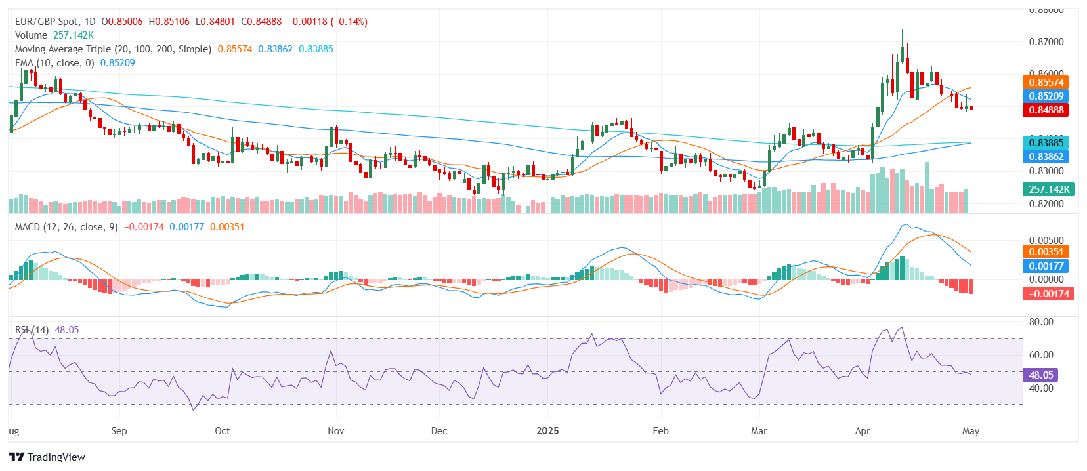Click the red 0.84888 last price tag
Image resolution: width=1087 pixels, height=471 pixels.
[x=1046, y=110]
